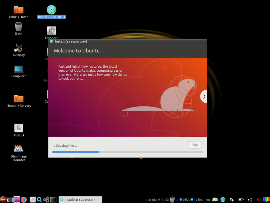Switch keyboard layout via the en indicator
The image size is (270, 203).
click(208, 200)
